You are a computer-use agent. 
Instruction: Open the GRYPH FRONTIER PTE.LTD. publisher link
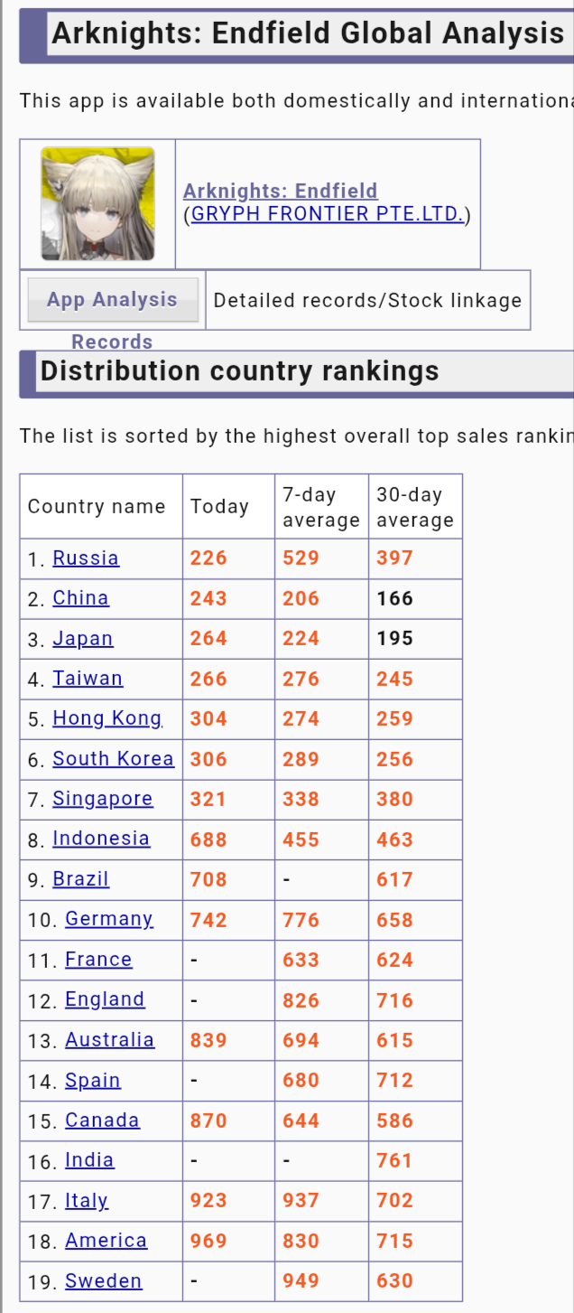pos(327,214)
